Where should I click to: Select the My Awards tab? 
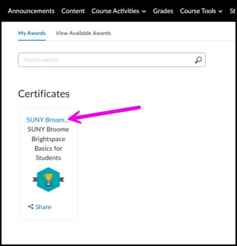32,33
